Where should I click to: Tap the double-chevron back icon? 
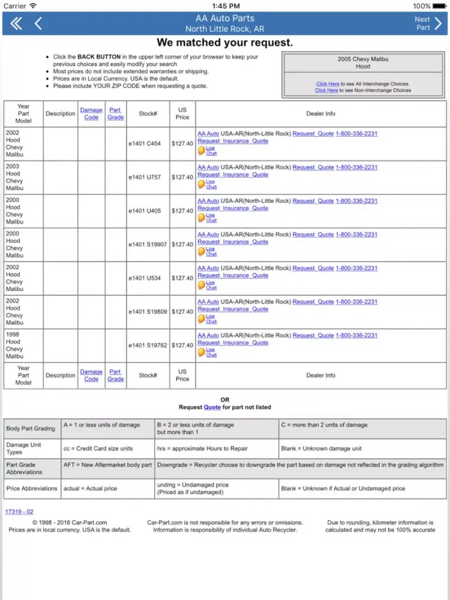coord(16,24)
